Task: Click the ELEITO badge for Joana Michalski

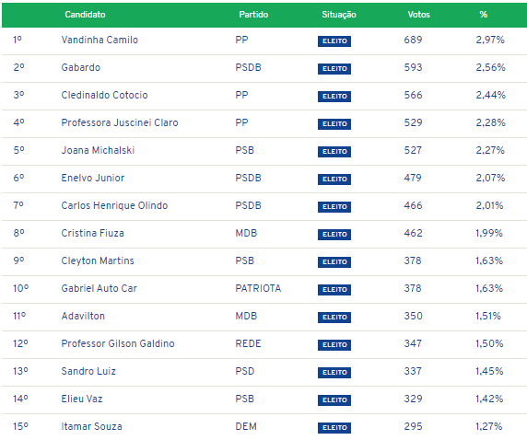Action: (x=334, y=152)
